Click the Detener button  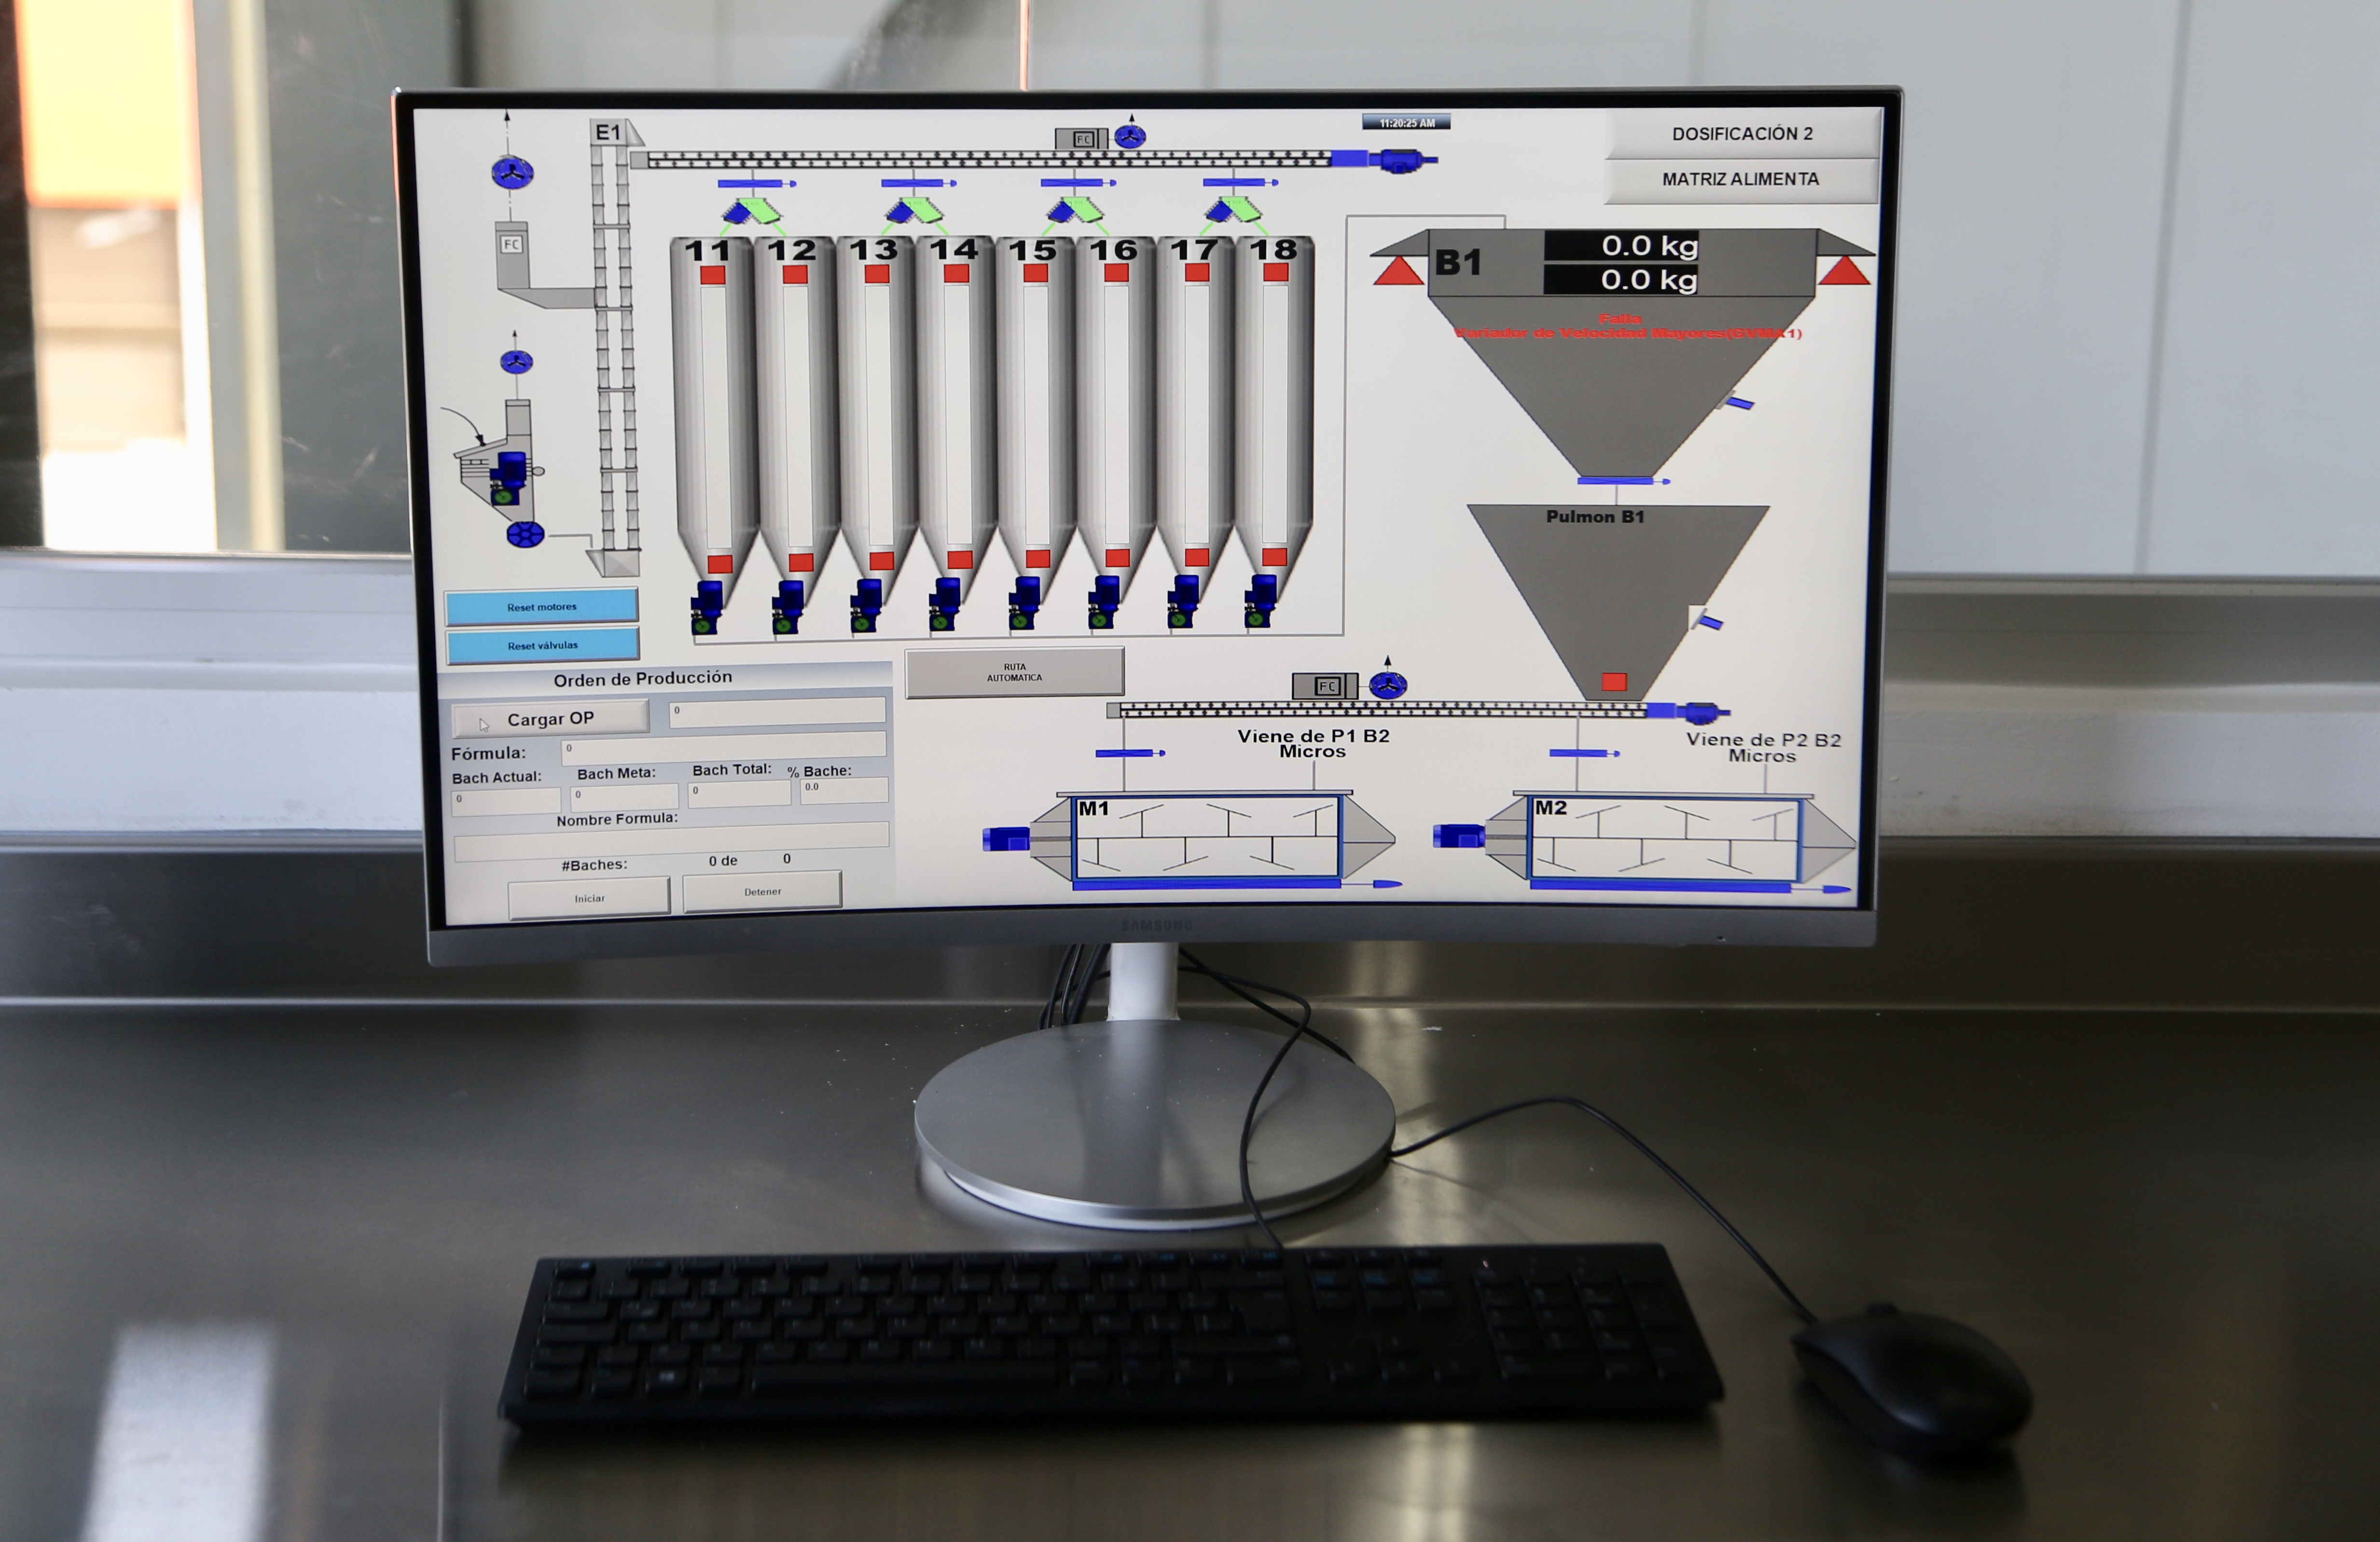coord(762,891)
